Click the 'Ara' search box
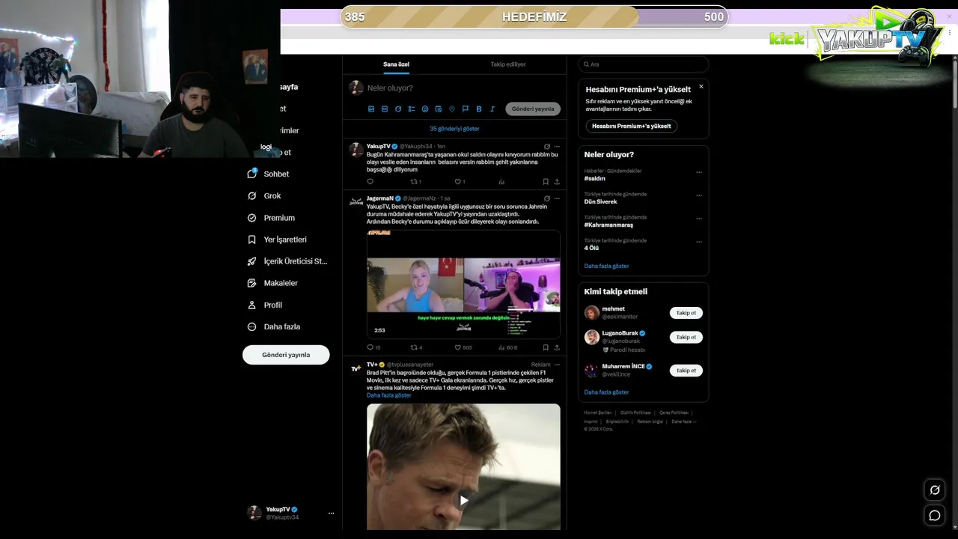The width and height of the screenshot is (958, 539). pos(643,64)
